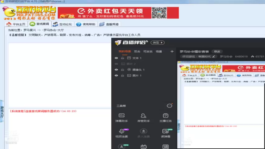This screenshot has width=265, height=149.
Task: Open the 互动论坛 tab
Action: coord(62,24)
